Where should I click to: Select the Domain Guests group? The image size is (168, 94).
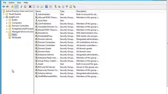tap(45, 48)
